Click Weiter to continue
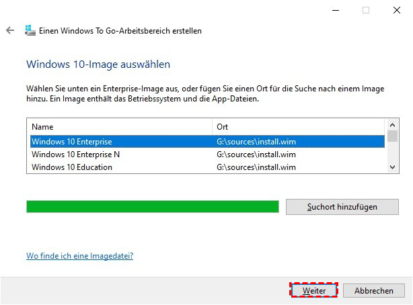Screen dimensions: 413x305 [x=314, y=291]
